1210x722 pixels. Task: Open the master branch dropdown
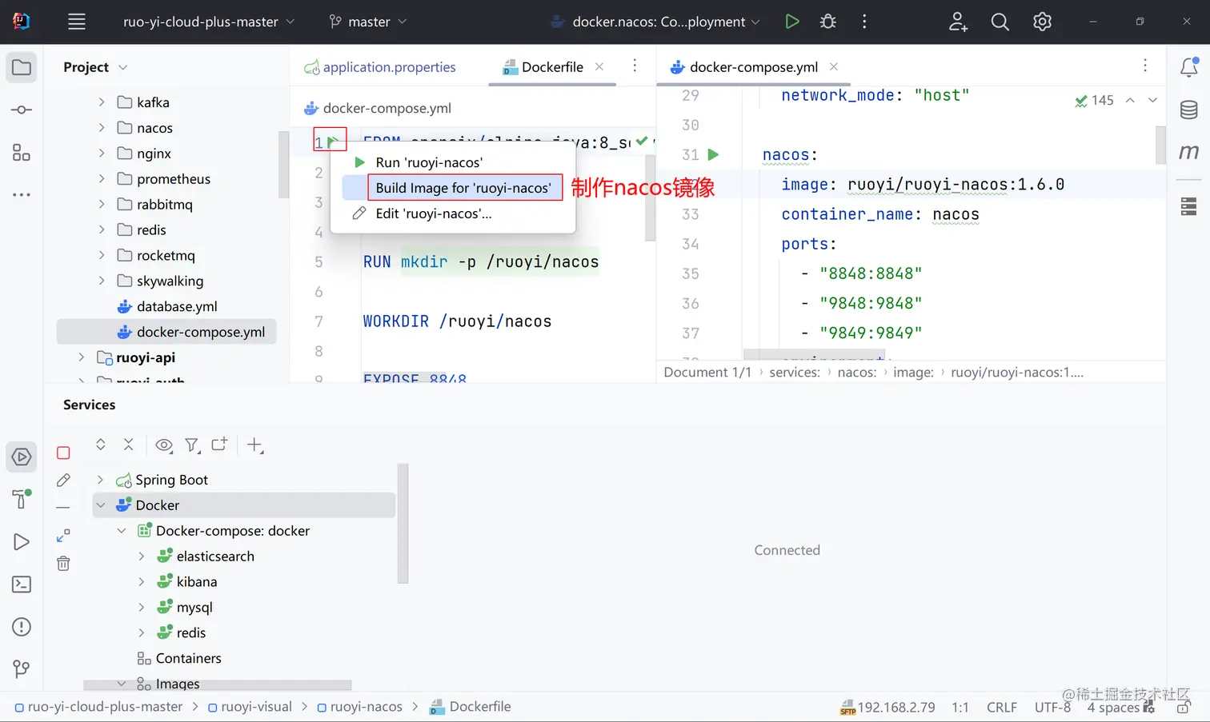(x=368, y=22)
